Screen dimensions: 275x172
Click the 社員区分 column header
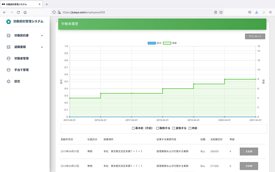pos(92,139)
